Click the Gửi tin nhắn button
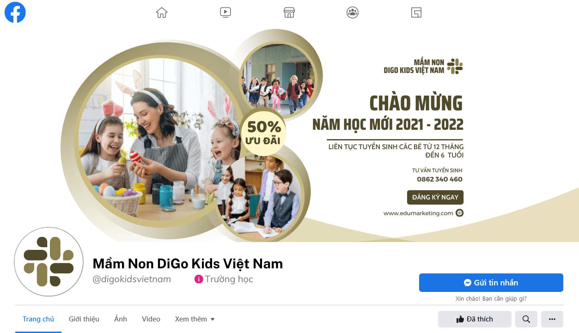 [x=491, y=283]
